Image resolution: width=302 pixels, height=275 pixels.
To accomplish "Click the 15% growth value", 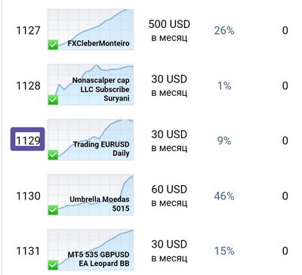I will tap(224, 251).
